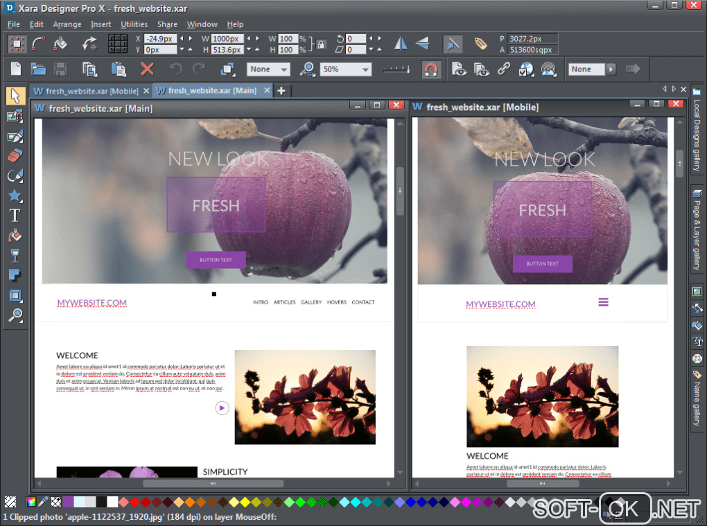
Task: Pick the pure red color swatch
Action: pyautogui.click(x=135, y=502)
